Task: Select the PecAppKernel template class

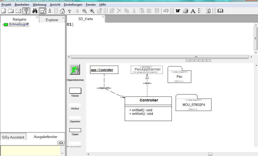Action: click(x=147, y=70)
